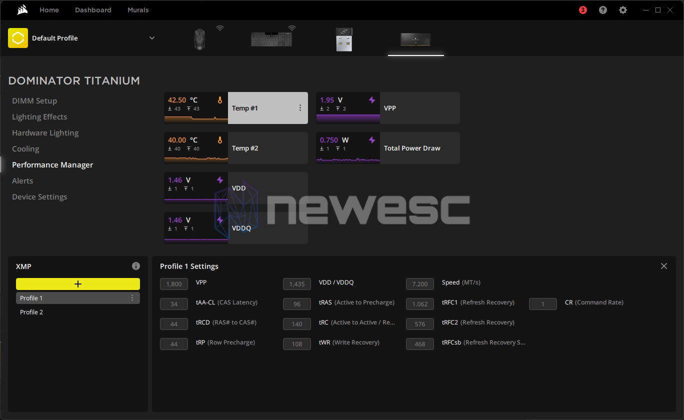The width and height of the screenshot is (684, 420).
Task: Click the VPP value field 1,800
Action: (174, 284)
